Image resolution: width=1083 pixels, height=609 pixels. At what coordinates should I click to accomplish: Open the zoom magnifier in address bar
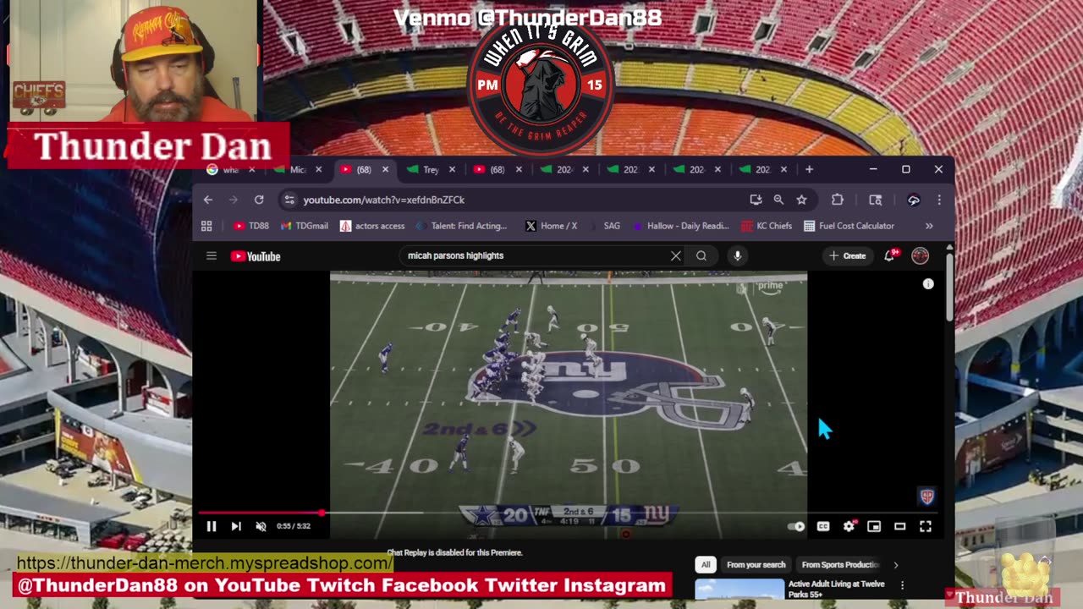click(x=778, y=200)
